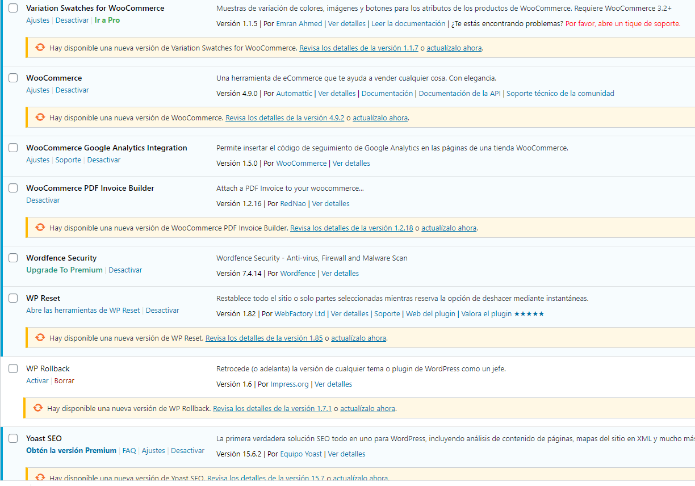Review details of version 1.2.18
Image resolution: width=695 pixels, height=486 pixels.
pyautogui.click(x=351, y=228)
